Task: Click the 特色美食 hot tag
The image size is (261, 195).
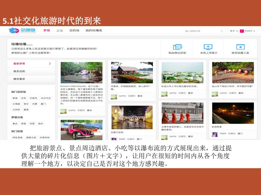Action: (x=18, y=138)
